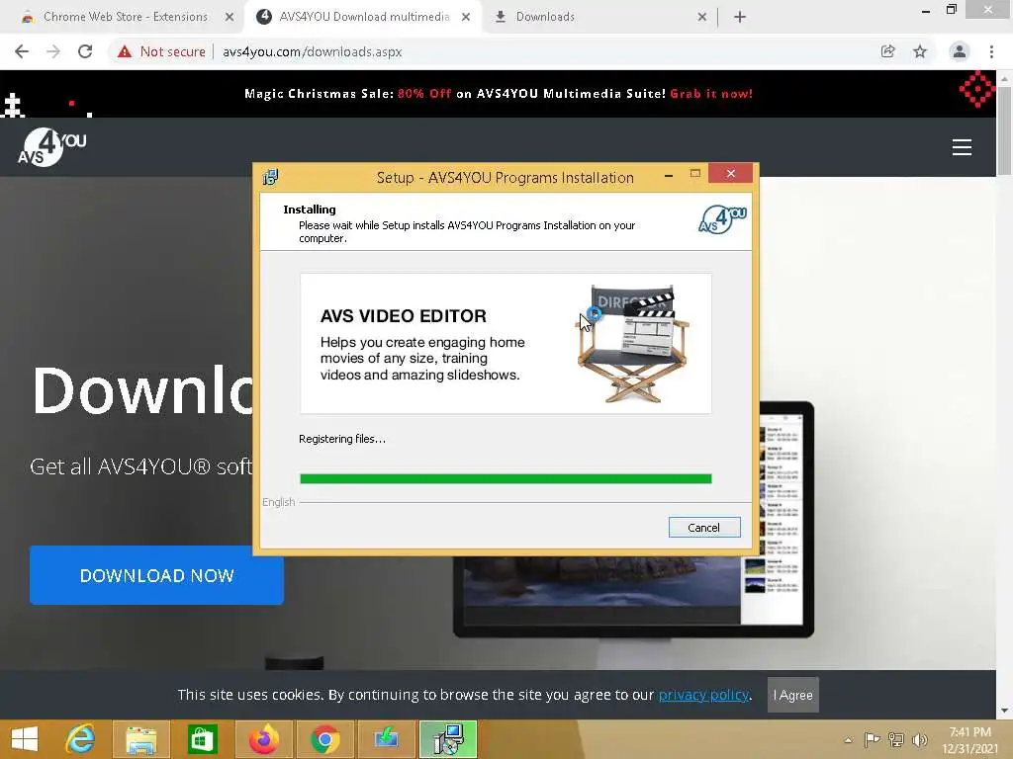Open the clock showing 7:41 PM

pyautogui.click(x=969, y=732)
